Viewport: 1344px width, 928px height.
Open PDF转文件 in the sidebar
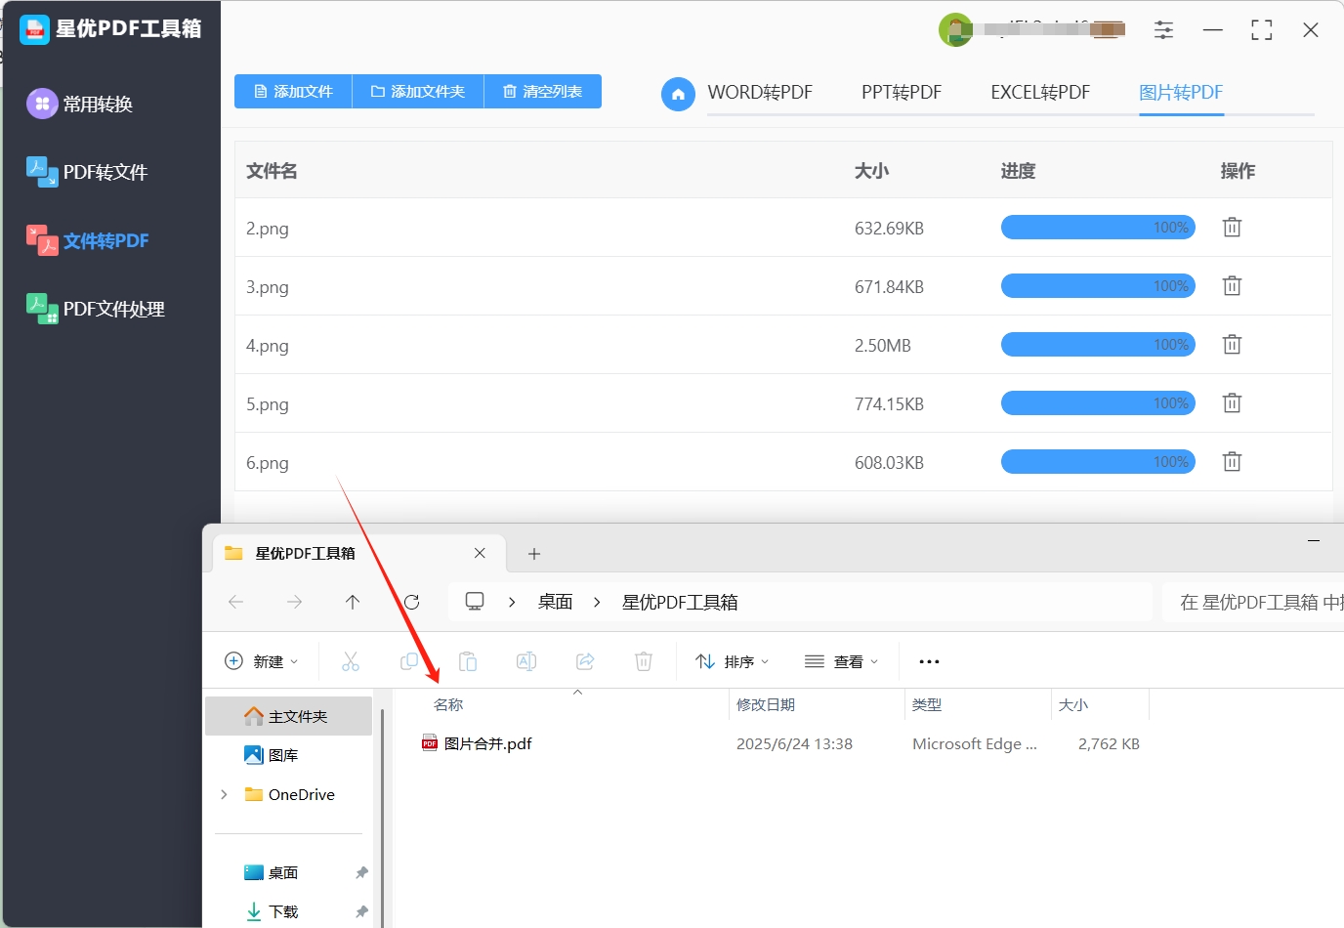[x=88, y=172]
